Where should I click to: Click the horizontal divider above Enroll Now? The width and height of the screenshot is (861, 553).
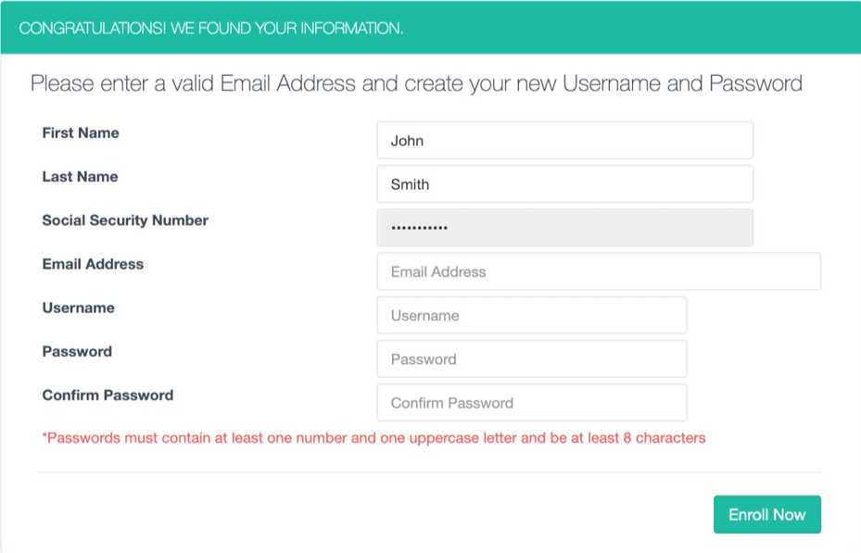point(428,472)
